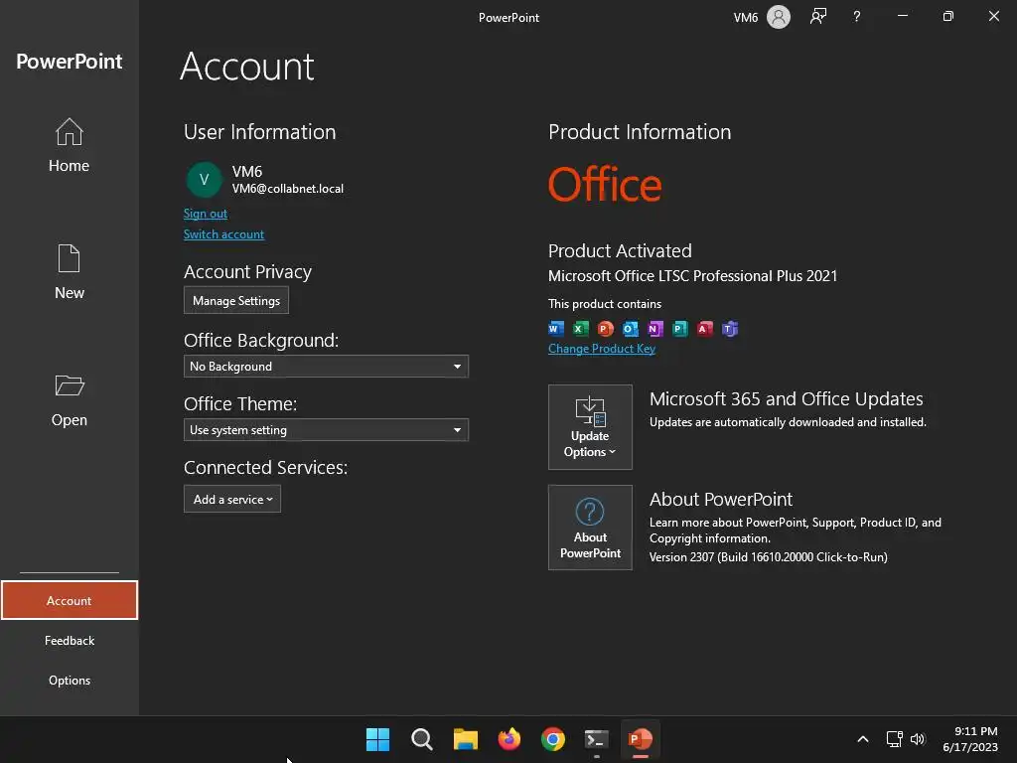
Task: Open the Windows Start menu
Action: coord(377,739)
